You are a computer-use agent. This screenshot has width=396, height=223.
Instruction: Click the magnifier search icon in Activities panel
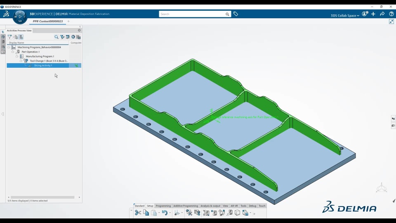pos(57,37)
